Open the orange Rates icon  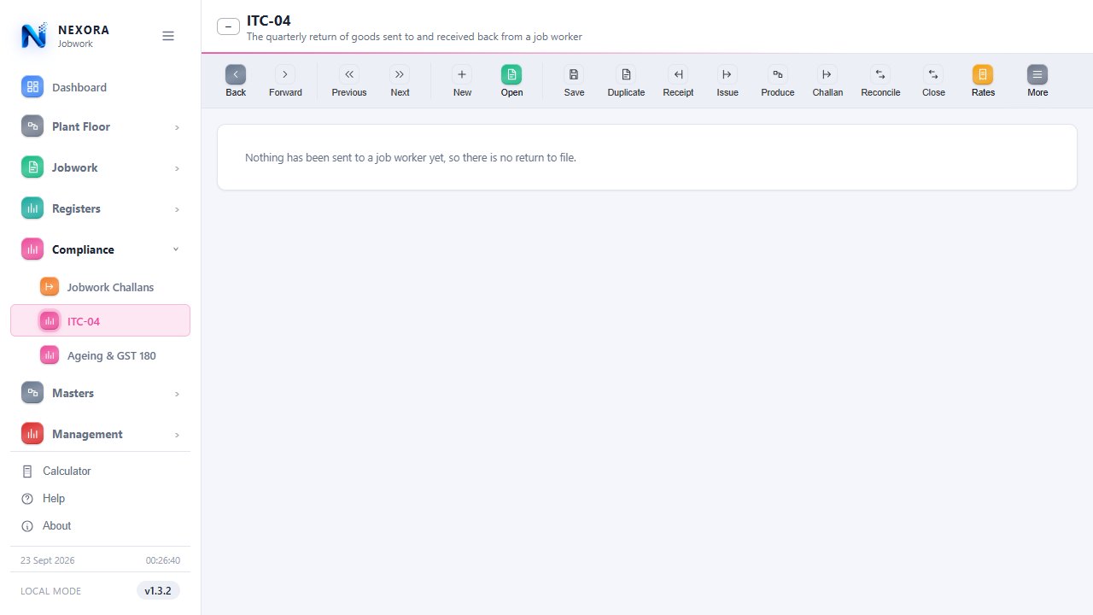point(983,74)
